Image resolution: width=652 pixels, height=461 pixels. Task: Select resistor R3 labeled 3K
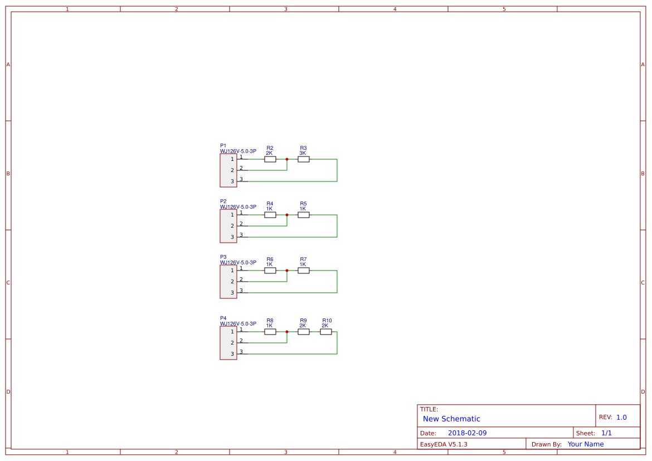click(x=303, y=159)
